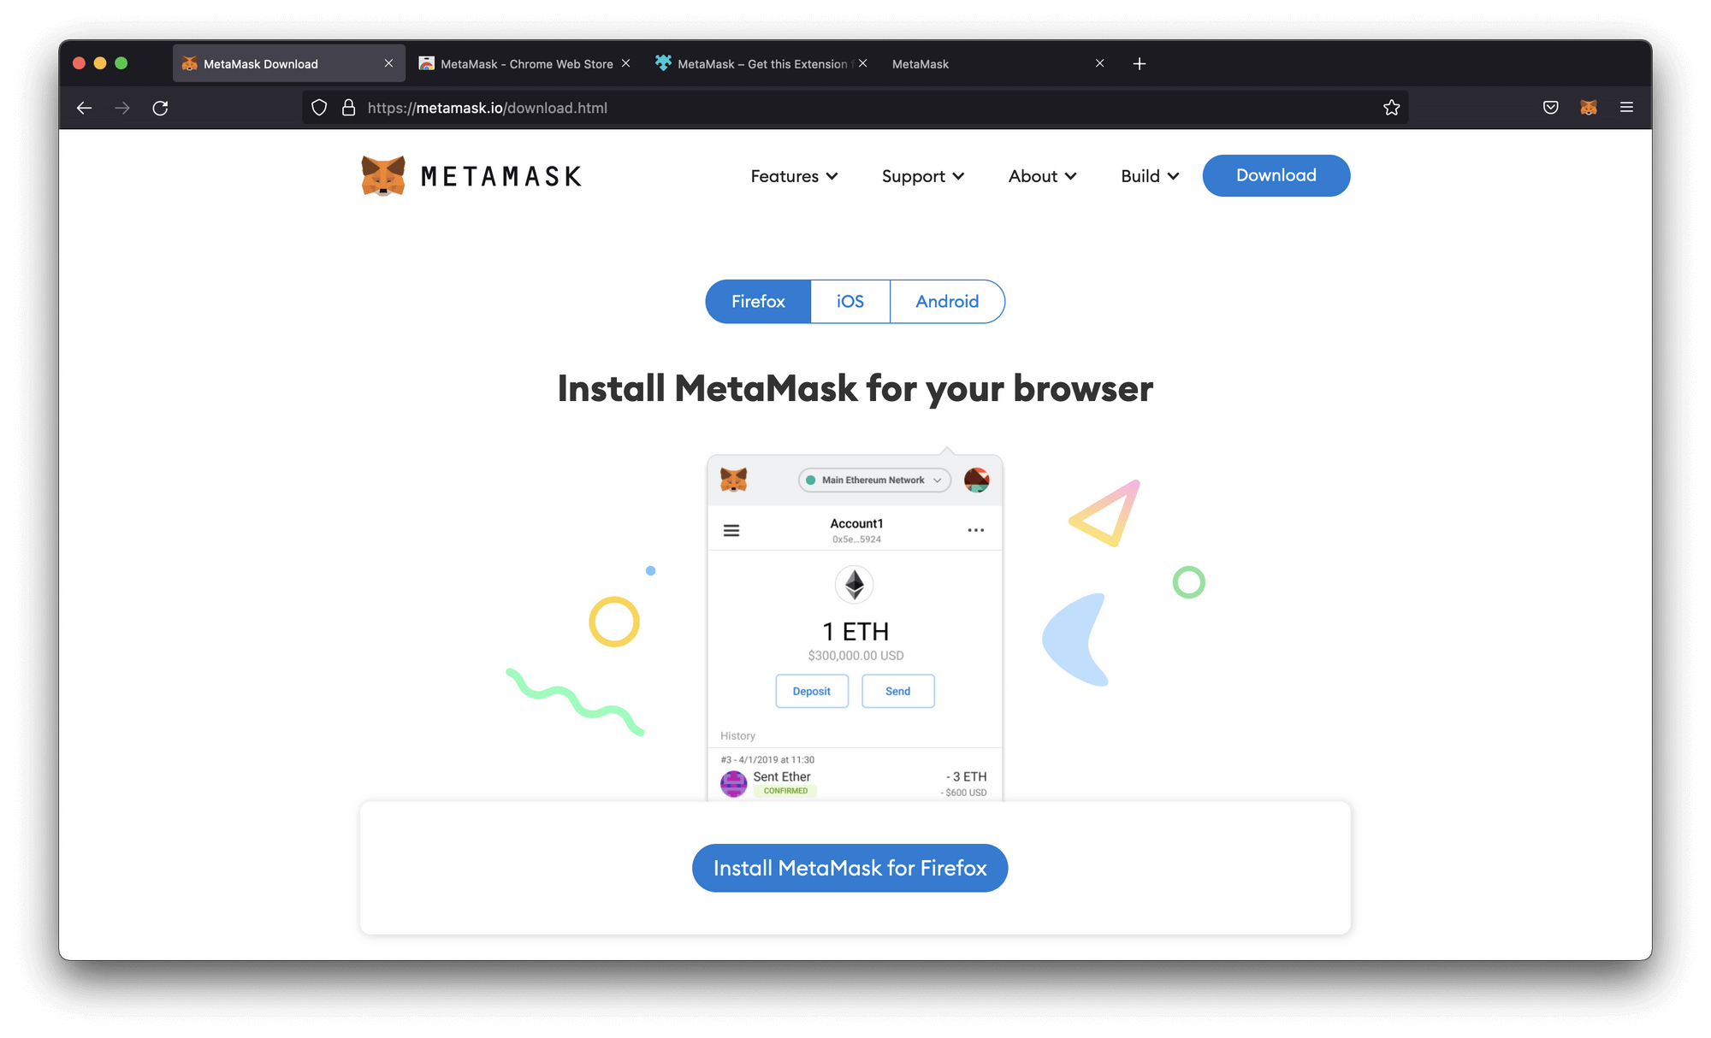This screenshot has height=1038, width=1711.
Task: Click the account avatar icon in wallet preview
Action: [978, 480]
